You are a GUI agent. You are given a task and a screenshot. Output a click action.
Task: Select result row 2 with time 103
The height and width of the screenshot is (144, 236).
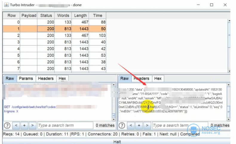click(x=54, y=35)
